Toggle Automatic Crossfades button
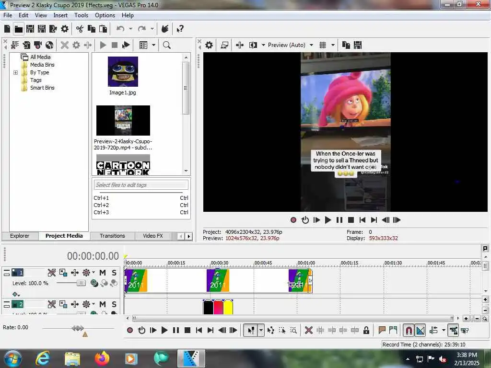Screen dimensions: 491x368 click(x=420, y=330)
